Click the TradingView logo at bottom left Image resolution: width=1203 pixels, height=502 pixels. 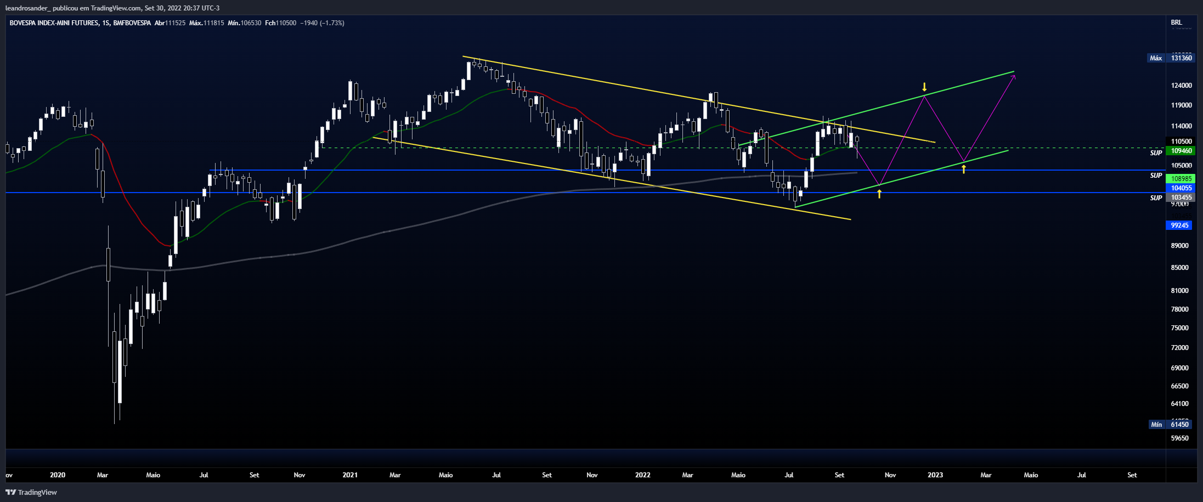[31, 492]
